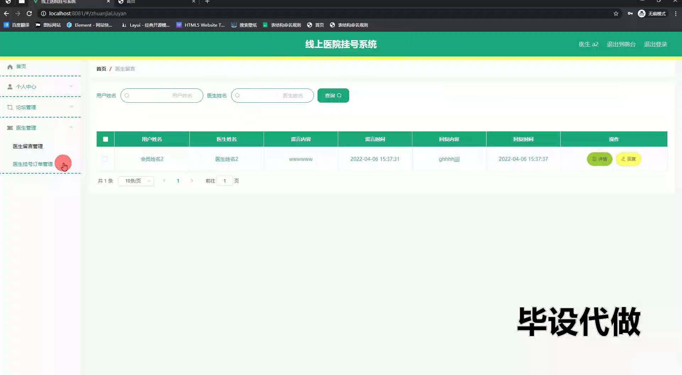Open the 百度翻译 bookmark
The image size is (682, 375).
click(16, 25)
